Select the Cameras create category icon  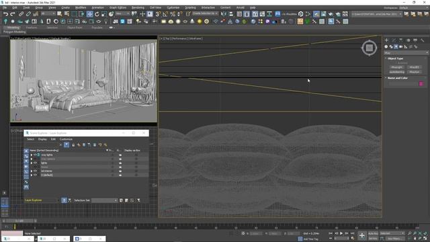[x=401, y=46]
